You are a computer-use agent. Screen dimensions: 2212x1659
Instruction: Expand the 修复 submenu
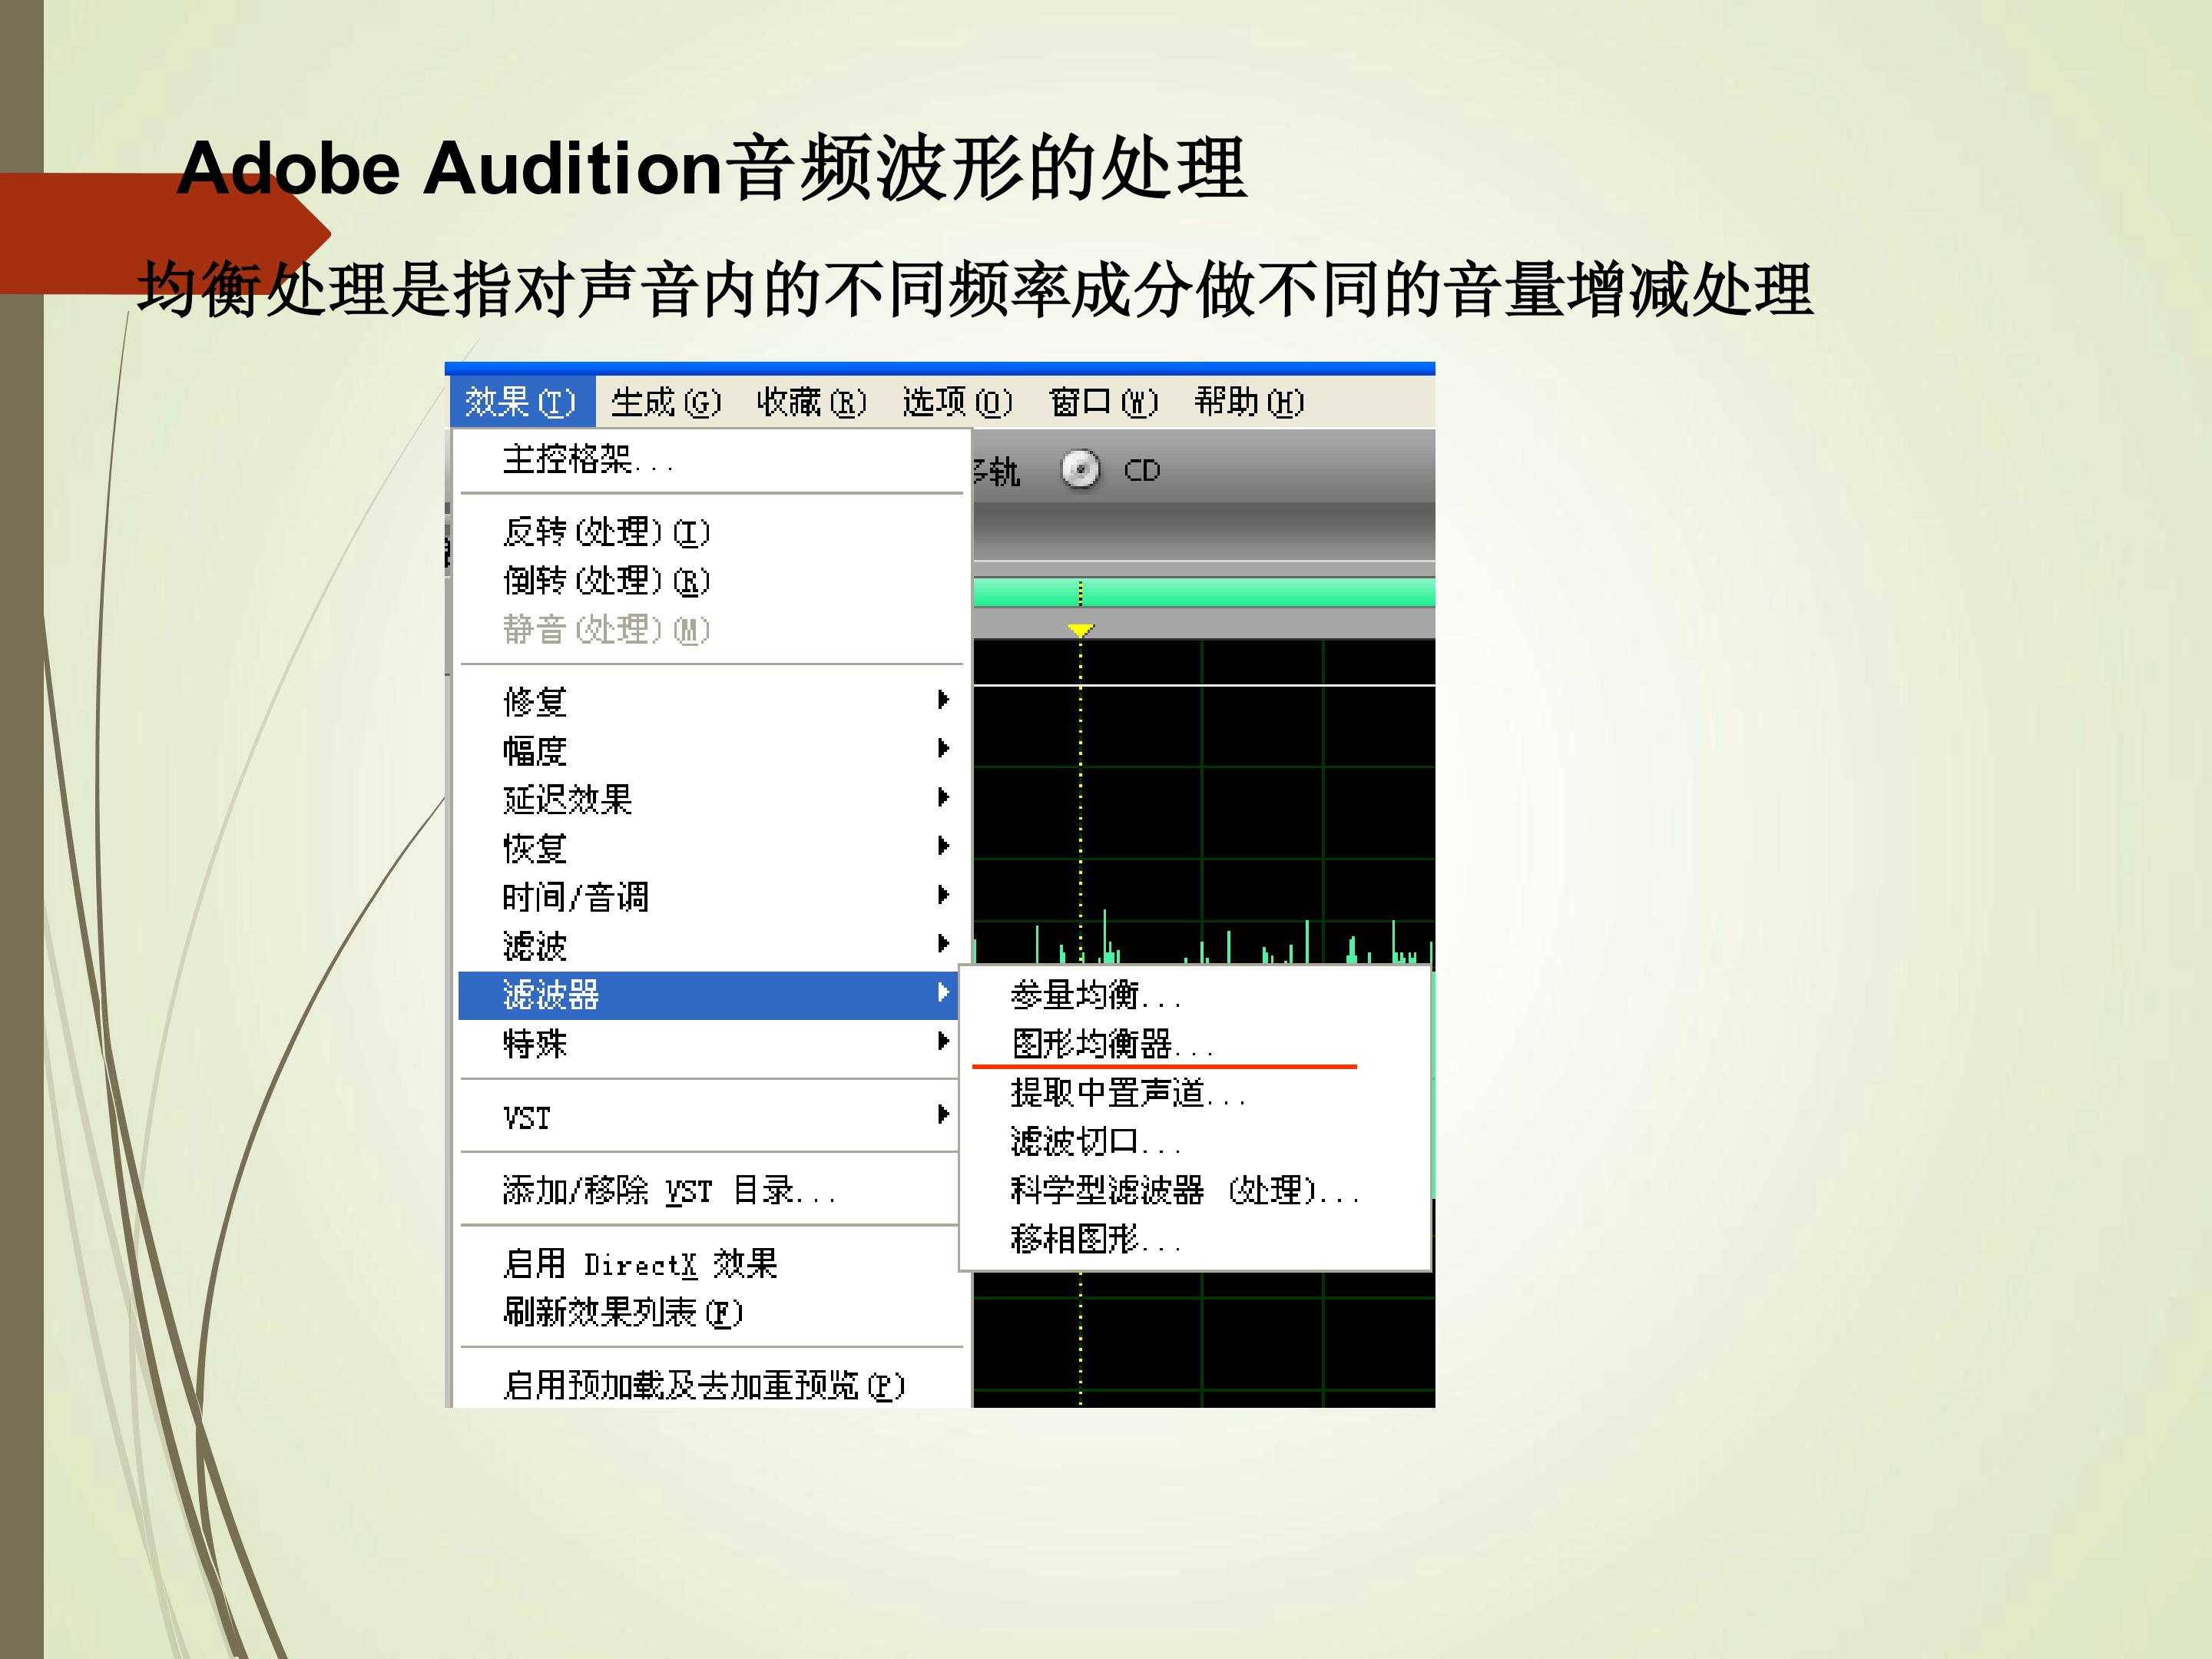[710, 701]
